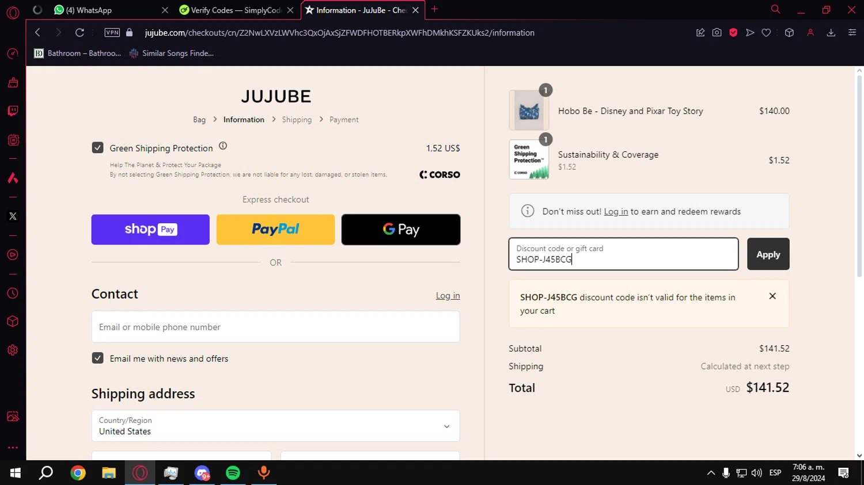864x485 pixels.
Task: Close the Verify Codes tab
Action: tap(290, 10)
